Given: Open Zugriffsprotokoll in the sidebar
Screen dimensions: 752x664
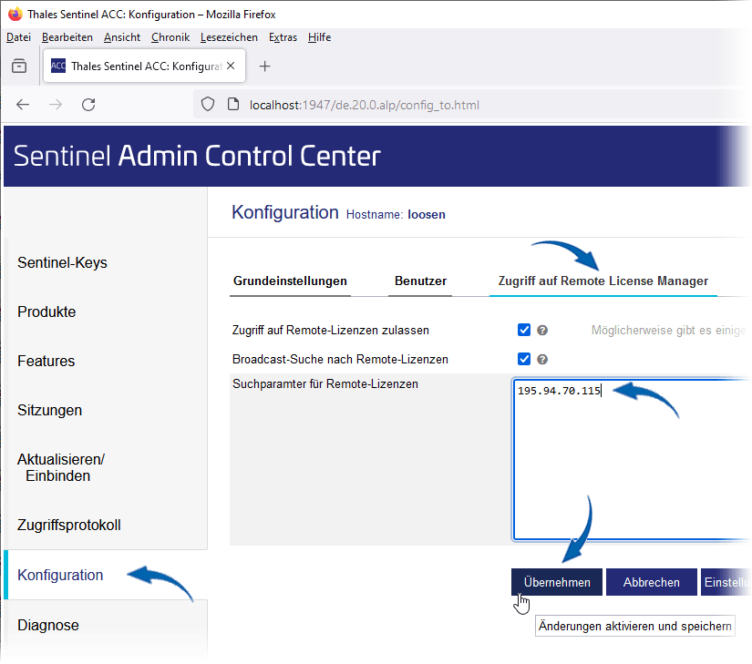Looking at the screenshot, I should [x=69, y=525].
